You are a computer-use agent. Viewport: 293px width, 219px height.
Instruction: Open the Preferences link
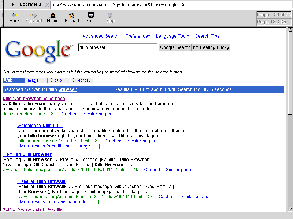point(138,36)
